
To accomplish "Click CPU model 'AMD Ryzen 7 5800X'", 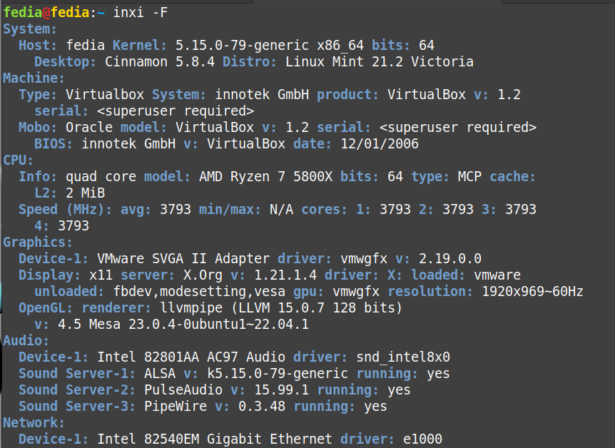I will click(x=265, y=177).
